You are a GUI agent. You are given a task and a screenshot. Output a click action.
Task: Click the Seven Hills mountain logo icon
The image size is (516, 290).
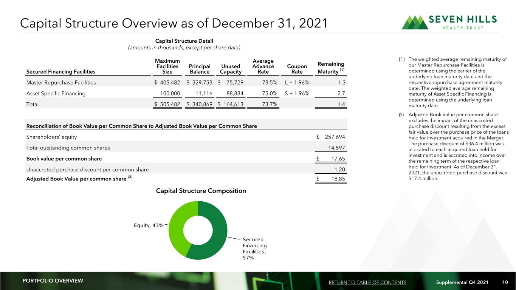pyautogui.click(x=415, y=22)
